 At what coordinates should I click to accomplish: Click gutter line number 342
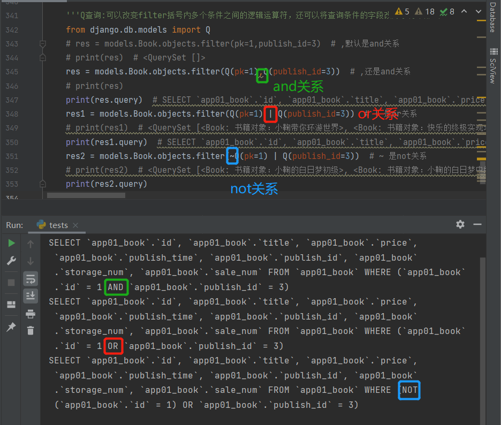[12, 30]
